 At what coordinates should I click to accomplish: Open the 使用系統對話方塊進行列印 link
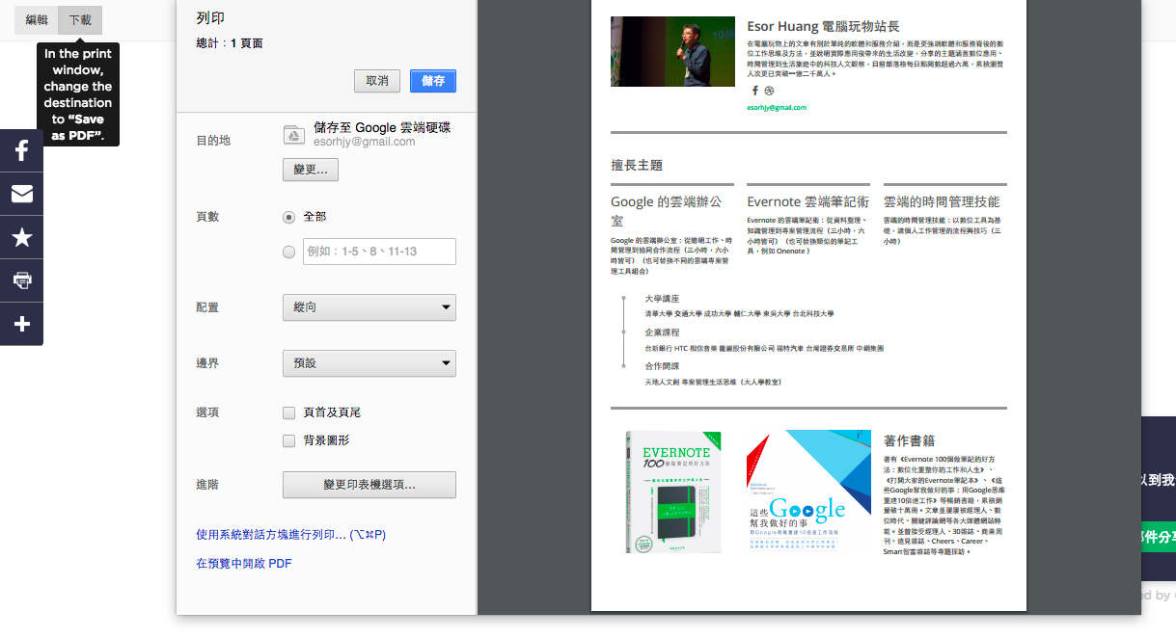(291, 534)
